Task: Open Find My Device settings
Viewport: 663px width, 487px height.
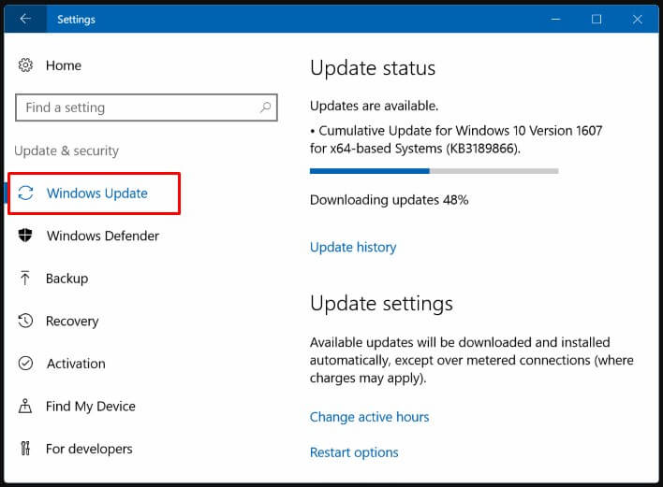Action: (91, 406)
